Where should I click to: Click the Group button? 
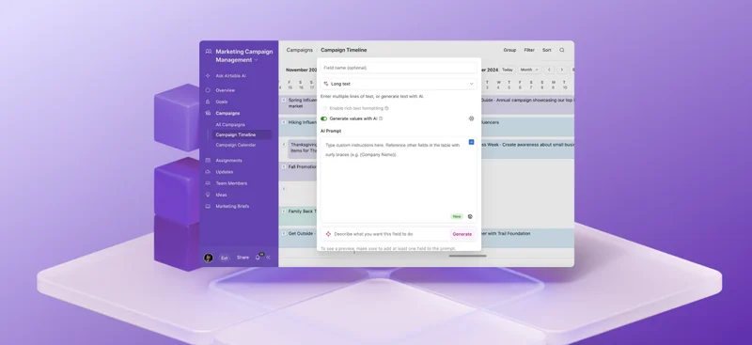pos(509,50)
